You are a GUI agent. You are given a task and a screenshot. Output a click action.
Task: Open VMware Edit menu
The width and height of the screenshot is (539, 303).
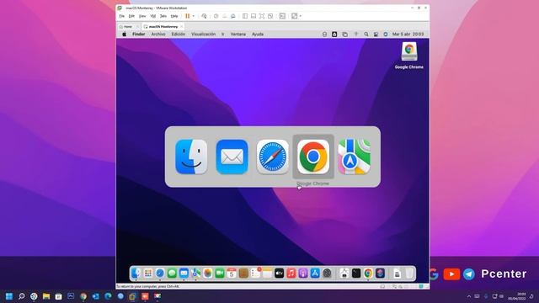point(131,16)
